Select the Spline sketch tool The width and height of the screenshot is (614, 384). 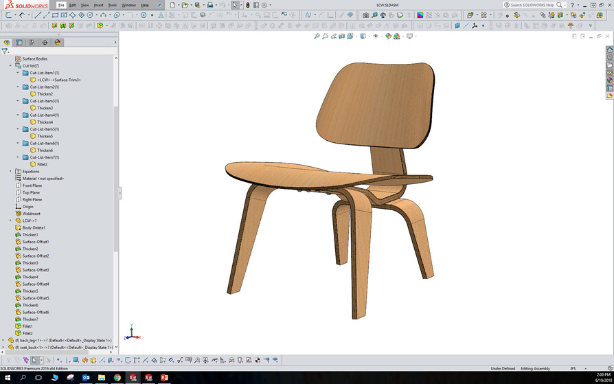coord(308,15)
